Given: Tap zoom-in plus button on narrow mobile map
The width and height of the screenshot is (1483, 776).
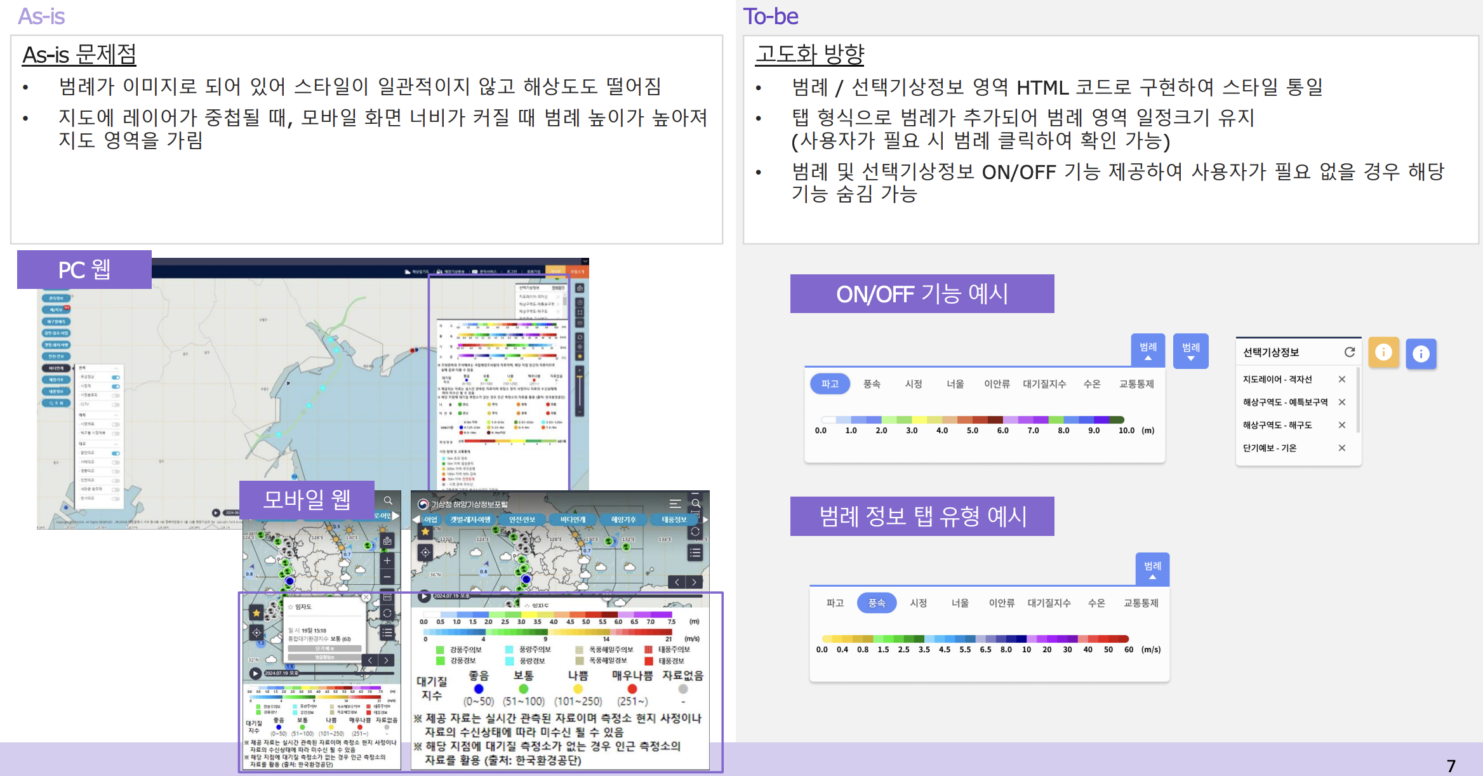Looking at the screenshot, I should click(387, 561).
